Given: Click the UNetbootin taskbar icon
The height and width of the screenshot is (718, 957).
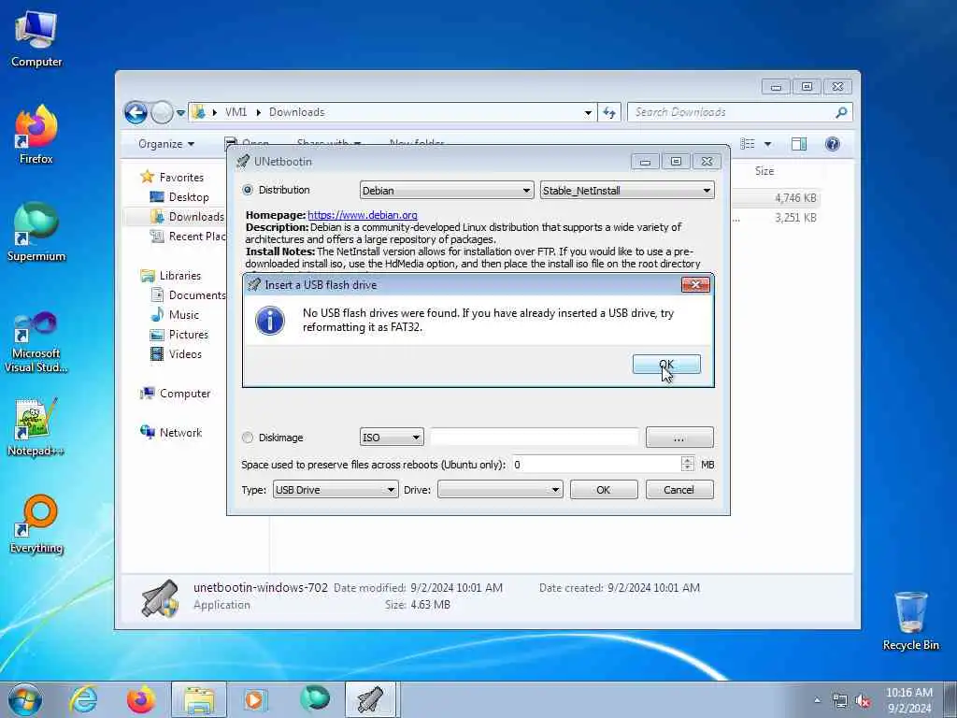Looking at the screenshot, I should [x=370, y=699].
